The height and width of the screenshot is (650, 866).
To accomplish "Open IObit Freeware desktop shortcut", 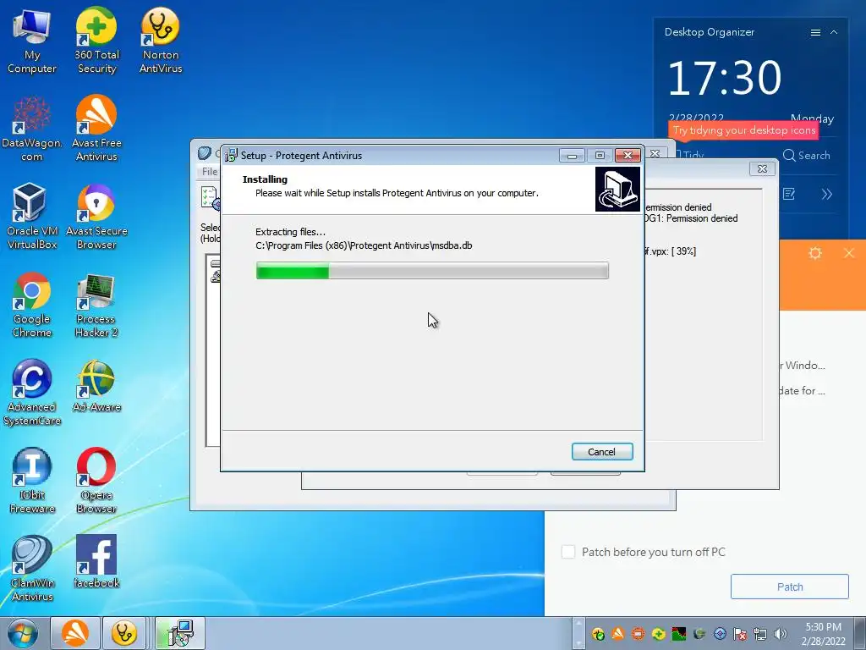I will (31, 481).
